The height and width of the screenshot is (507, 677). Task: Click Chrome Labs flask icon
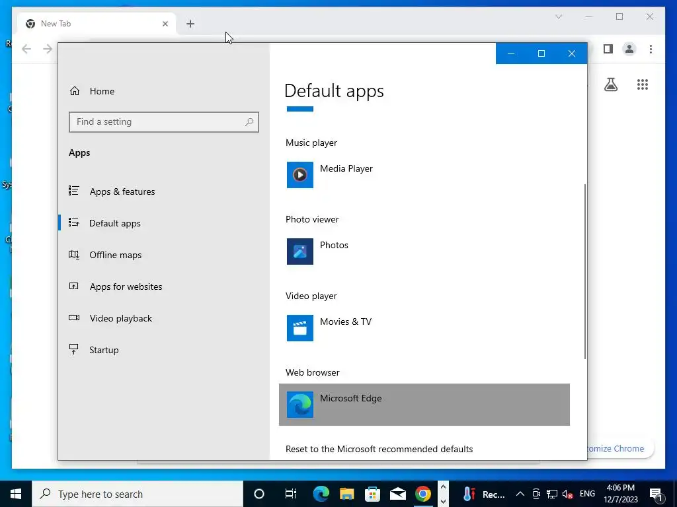coord(610,84)
